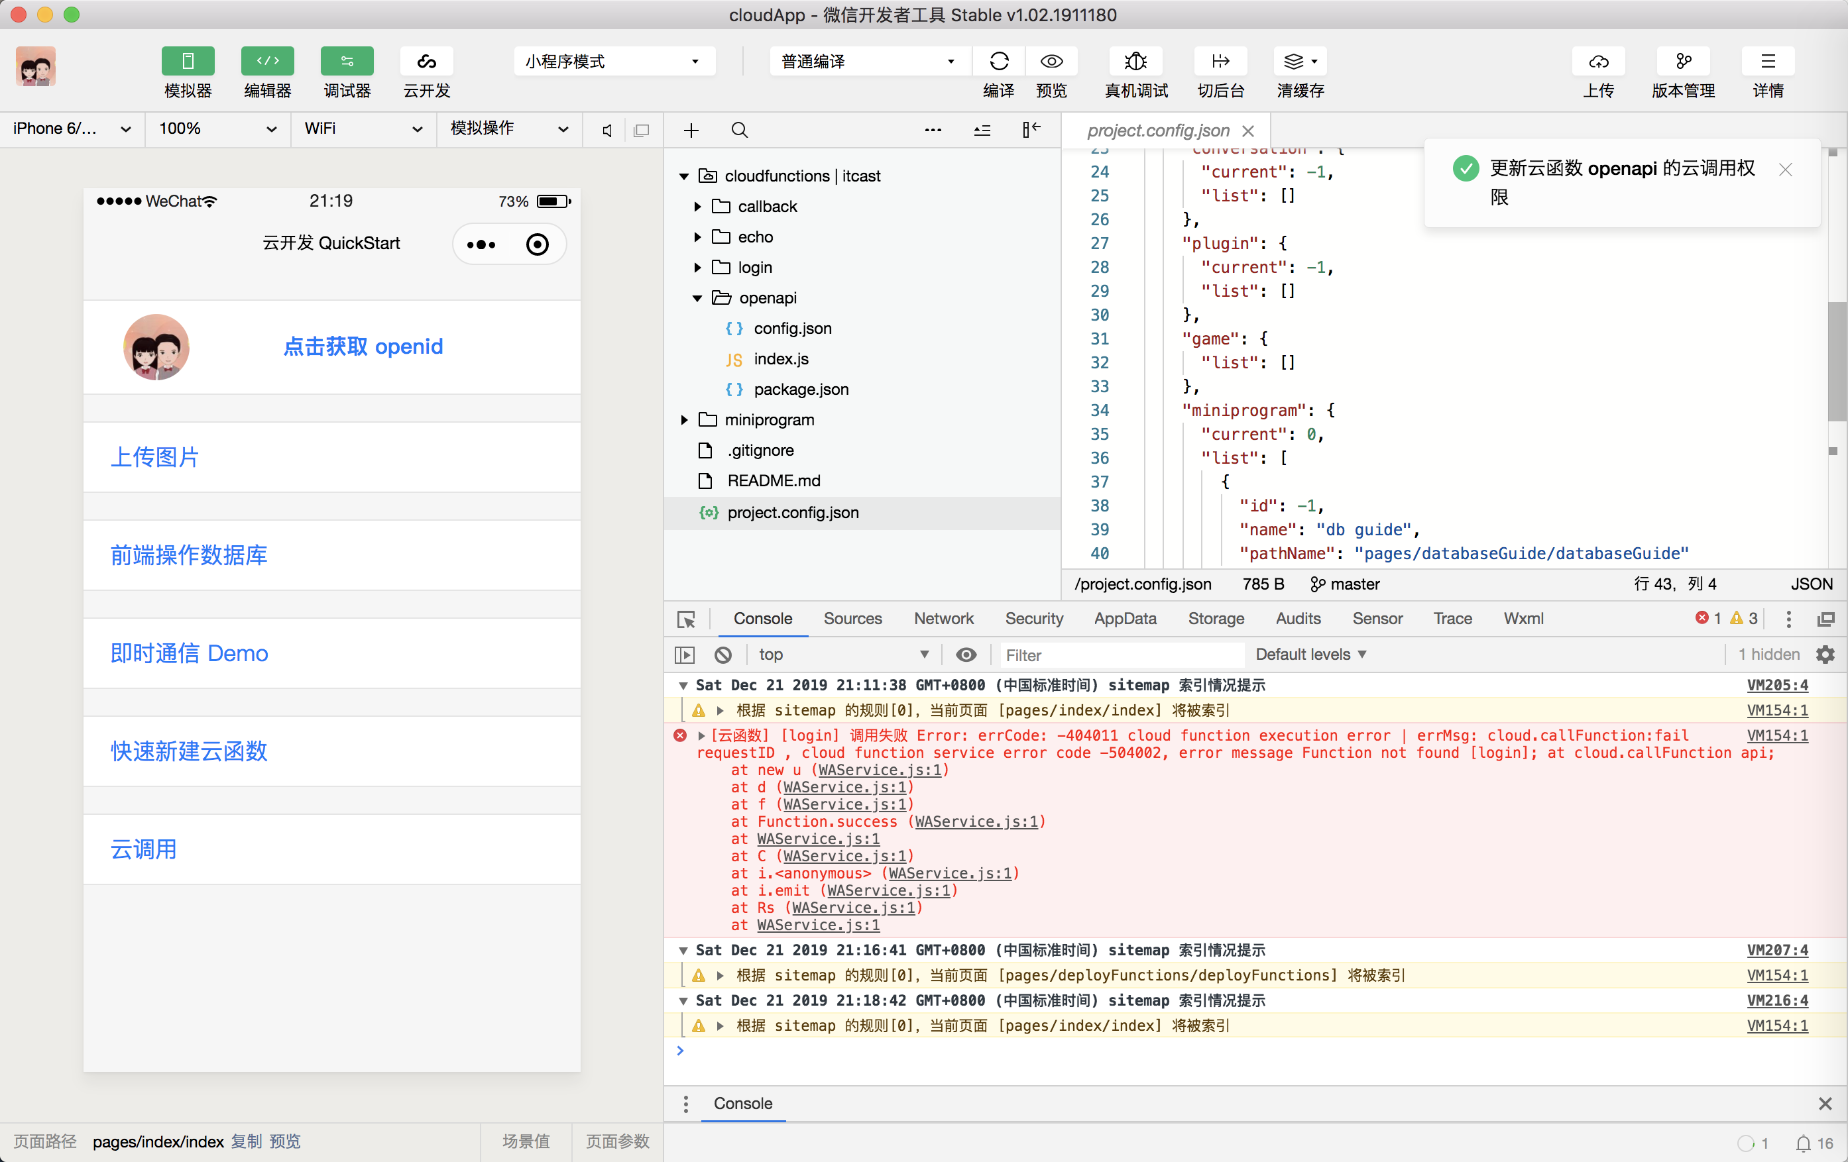1848x1162 pixels.
Task: Toggle the 调试器 debugger panel button
Action: pos(347,62)
